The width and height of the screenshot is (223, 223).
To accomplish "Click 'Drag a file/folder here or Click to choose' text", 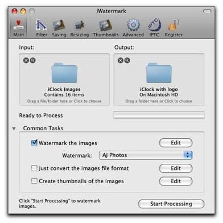I will point(64,101).
